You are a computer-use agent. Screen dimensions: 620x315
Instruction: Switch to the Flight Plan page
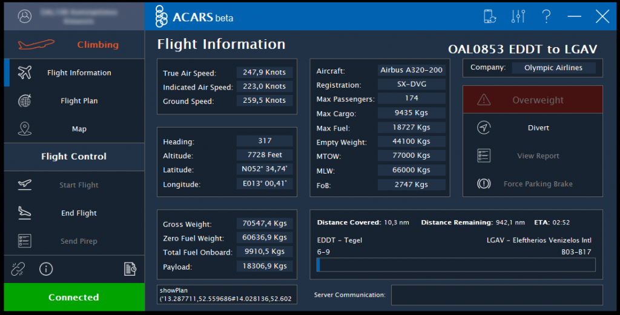coord(74,100)
